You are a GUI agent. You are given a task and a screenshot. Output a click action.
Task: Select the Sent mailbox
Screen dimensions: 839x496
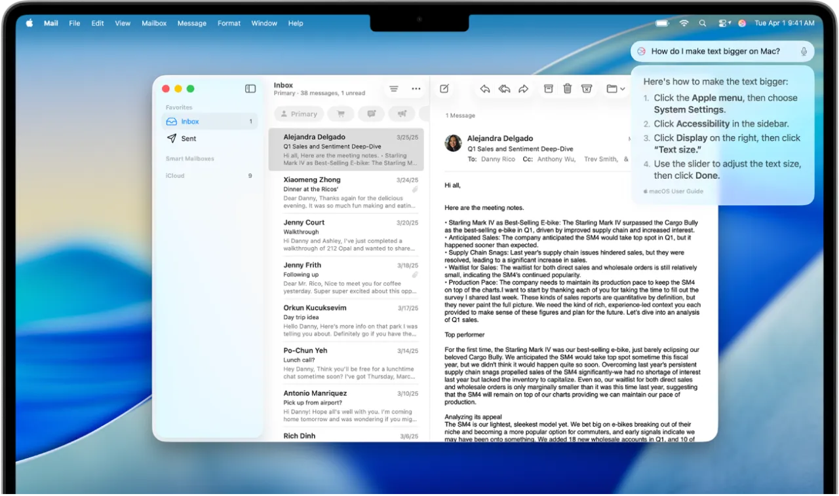tap(188, 138)
